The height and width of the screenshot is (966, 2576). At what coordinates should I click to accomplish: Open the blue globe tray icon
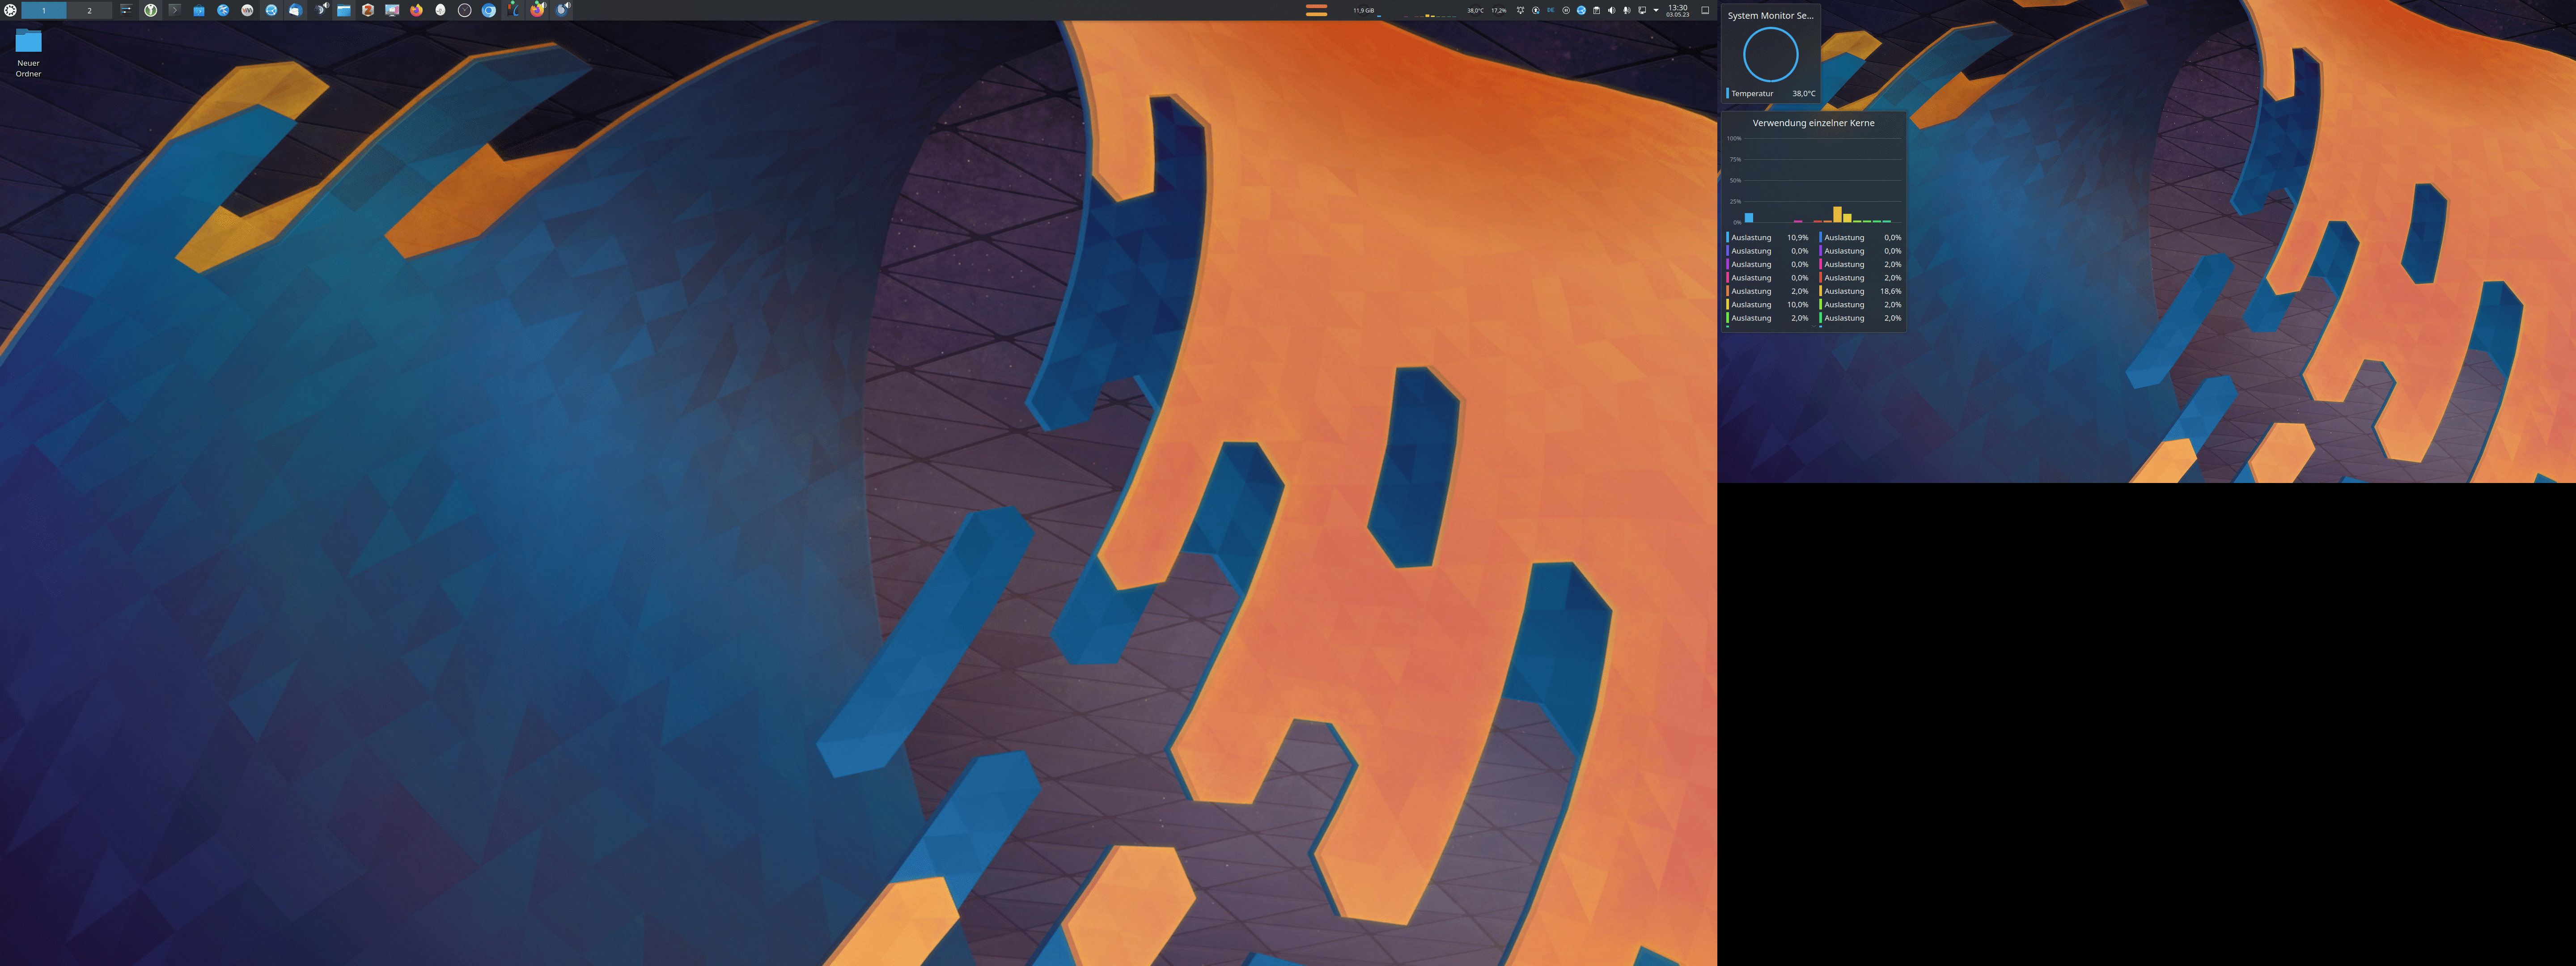(x=1581, y=10)
